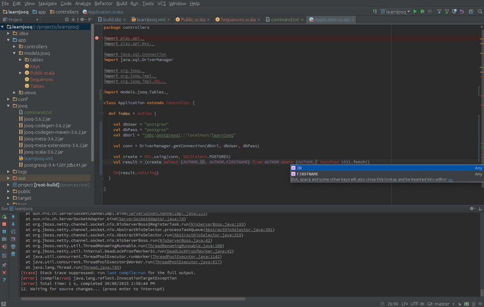Click the >> link in completion hint
Screen dimensions: 484x307
point(451,179)
